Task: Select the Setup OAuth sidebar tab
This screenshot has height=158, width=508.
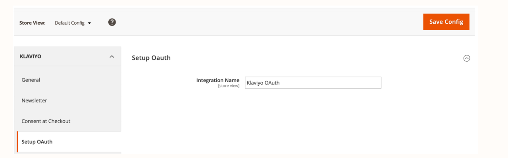Action: coord(69,142)
